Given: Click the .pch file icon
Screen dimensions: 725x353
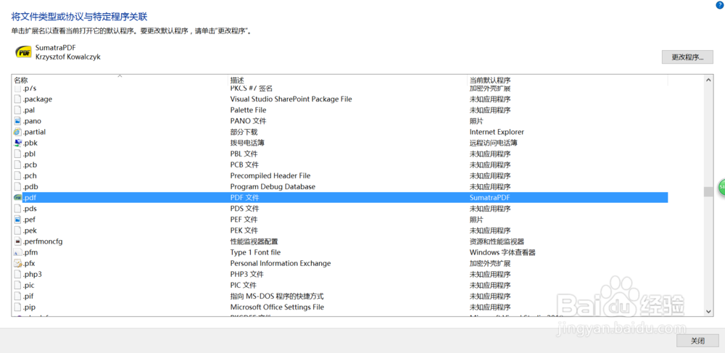Looking at the screenshot, I should coord(17,175).
